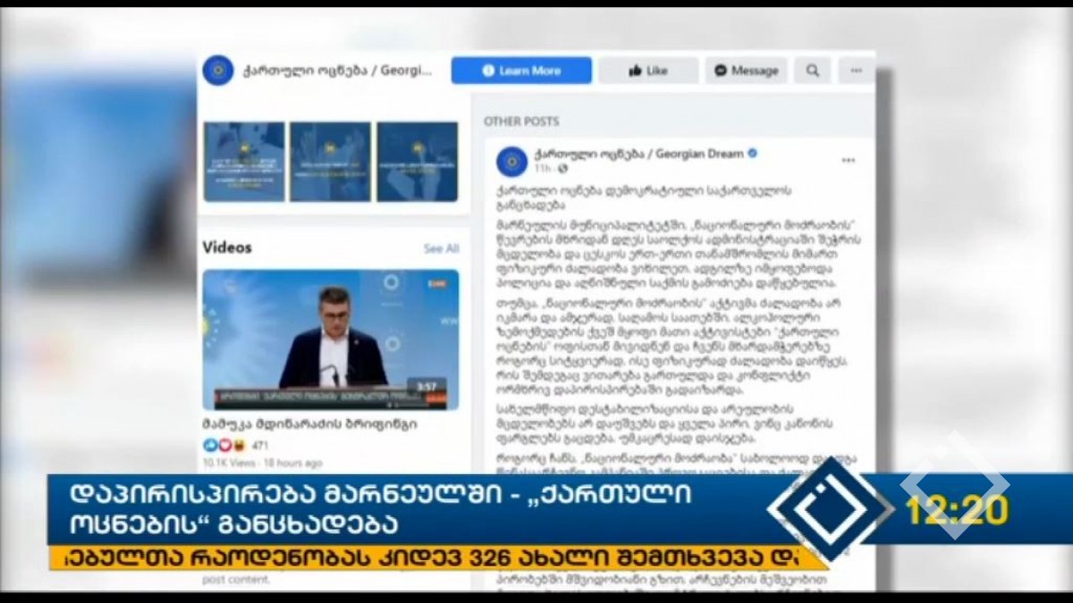The width and height of the screenshot is (1073, 603).
Task: Open the three-dot menu in the page header
Action: point(856,71)
